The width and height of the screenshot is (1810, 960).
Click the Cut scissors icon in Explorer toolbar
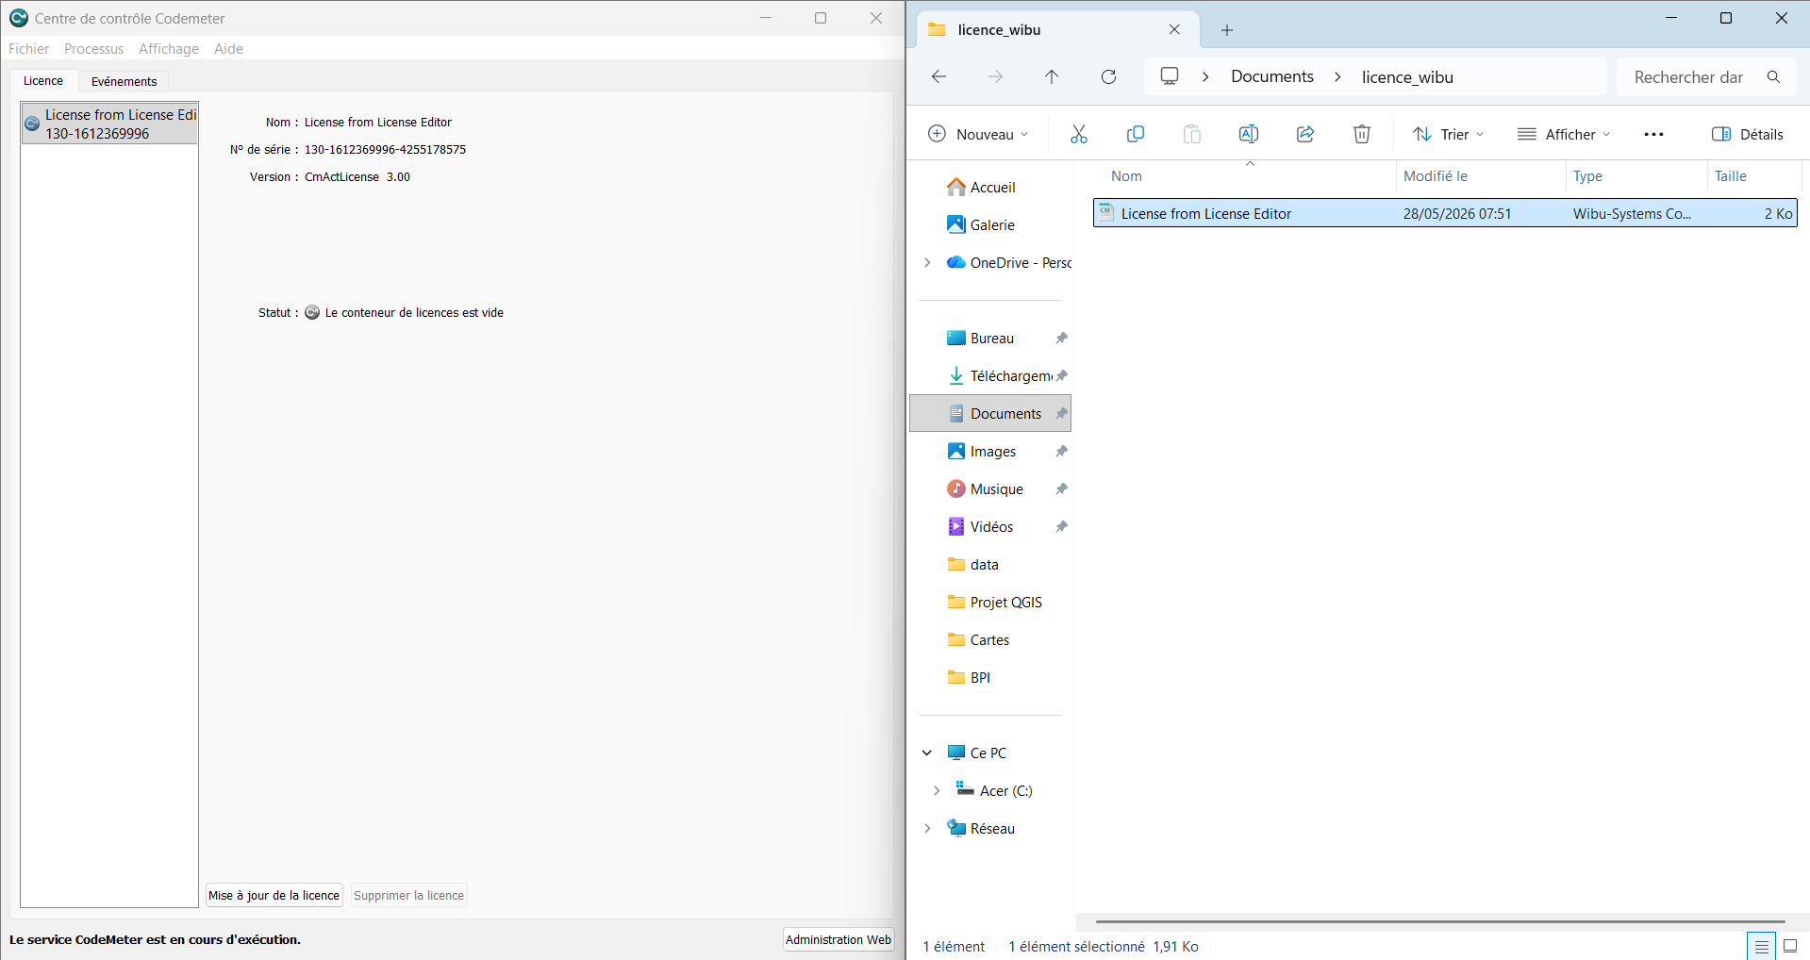(1079, 134)
